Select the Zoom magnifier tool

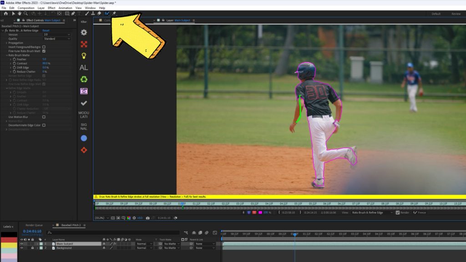[25, 14]
